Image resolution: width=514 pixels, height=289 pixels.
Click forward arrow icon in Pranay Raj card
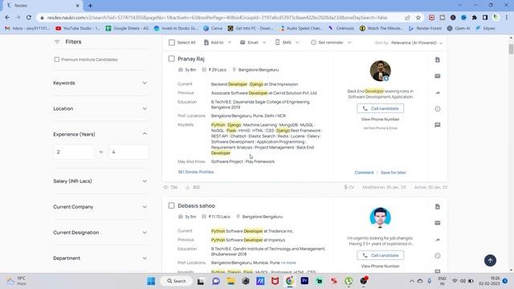437,93
